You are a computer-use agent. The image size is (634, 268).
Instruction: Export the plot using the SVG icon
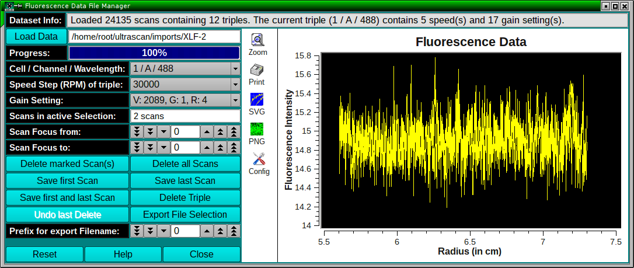(257, 99)
